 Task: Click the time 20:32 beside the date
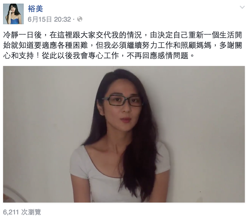pyautogui.click(x=62, y=19)
